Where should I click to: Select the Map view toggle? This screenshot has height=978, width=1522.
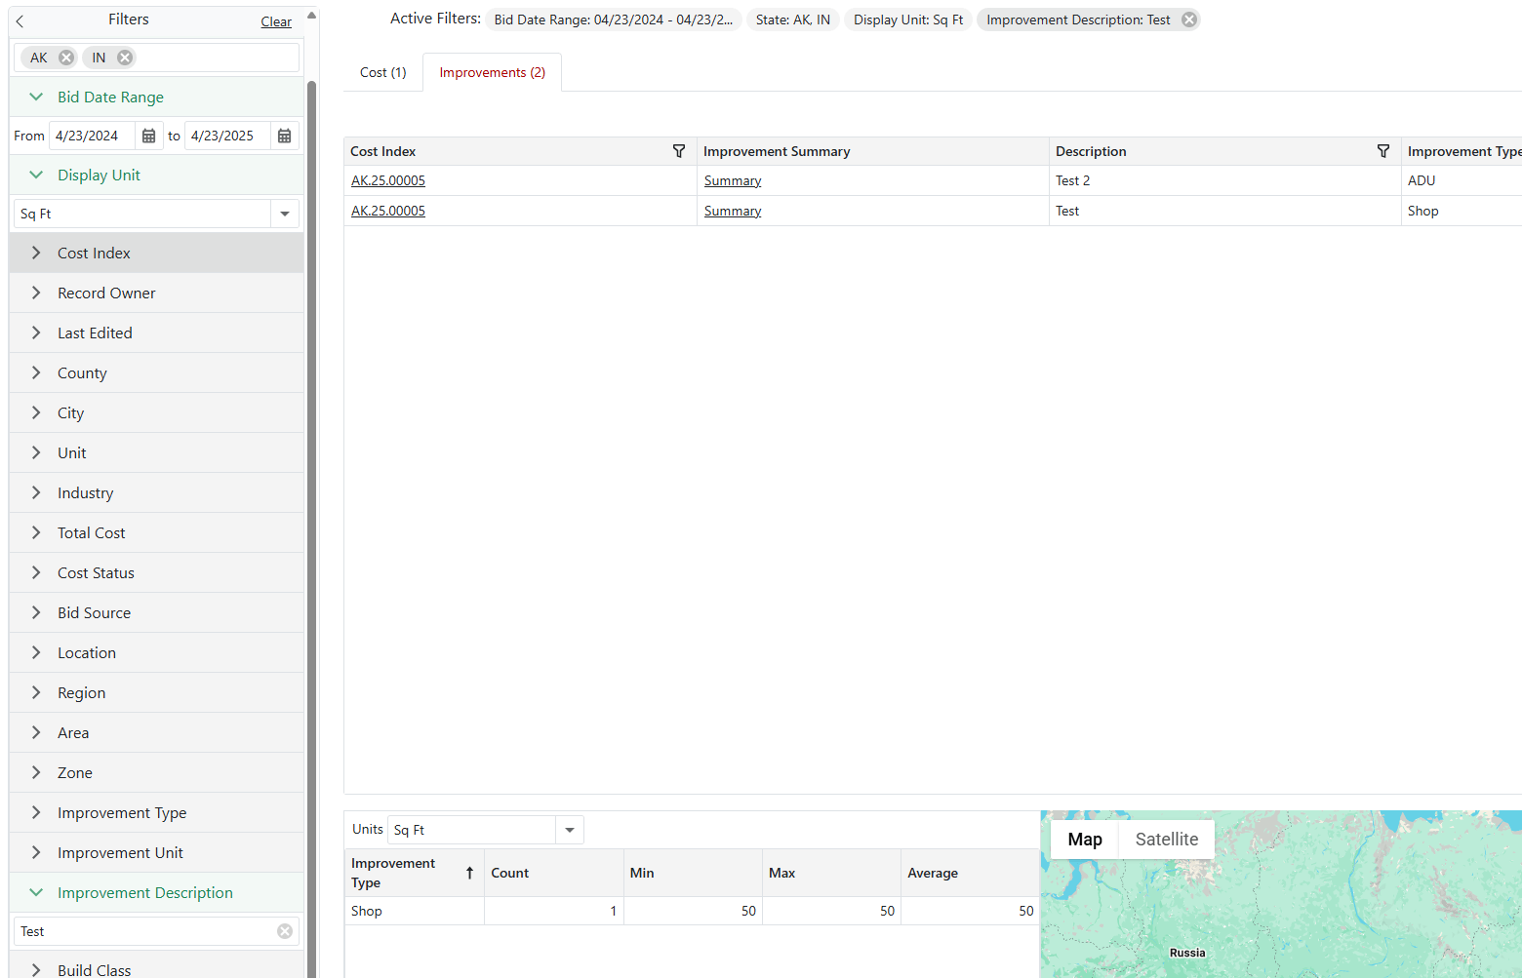(x=1084, y=840)
